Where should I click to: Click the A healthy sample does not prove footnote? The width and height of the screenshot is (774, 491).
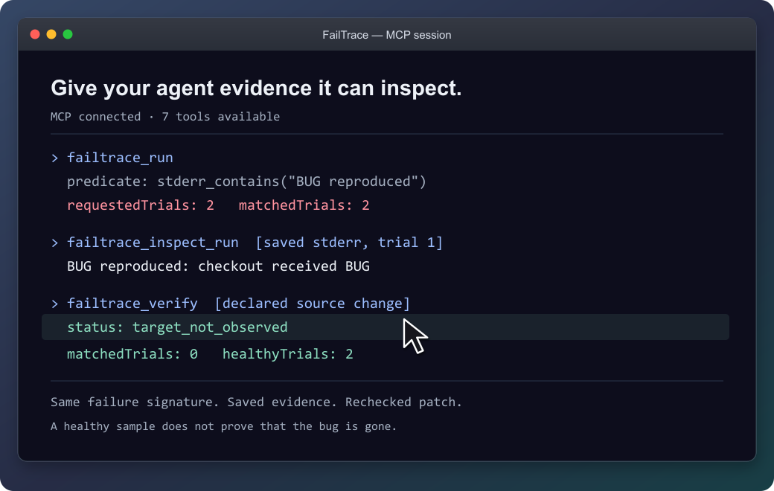pos(223,426)
